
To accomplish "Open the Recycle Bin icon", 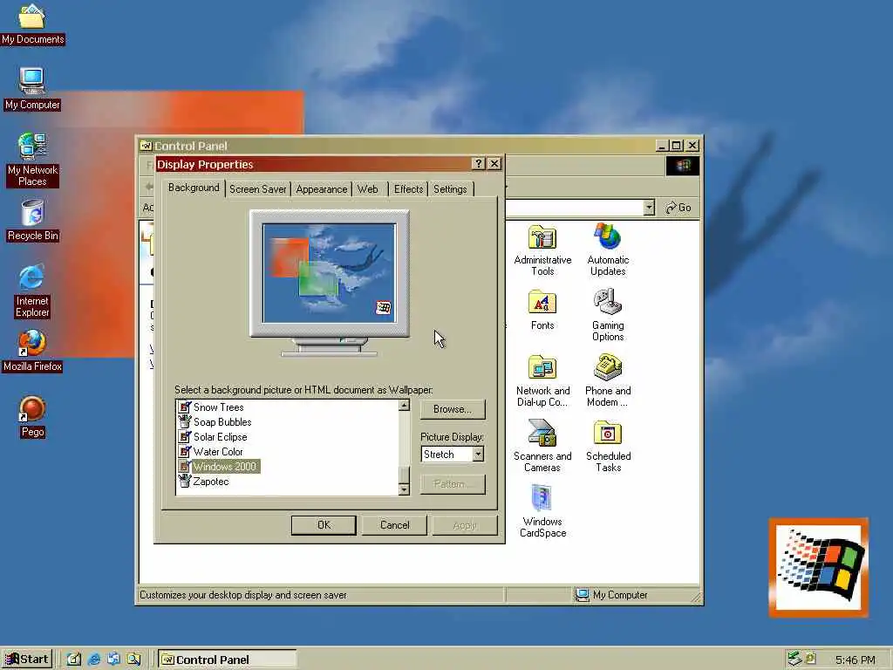I will coord(32,221).
